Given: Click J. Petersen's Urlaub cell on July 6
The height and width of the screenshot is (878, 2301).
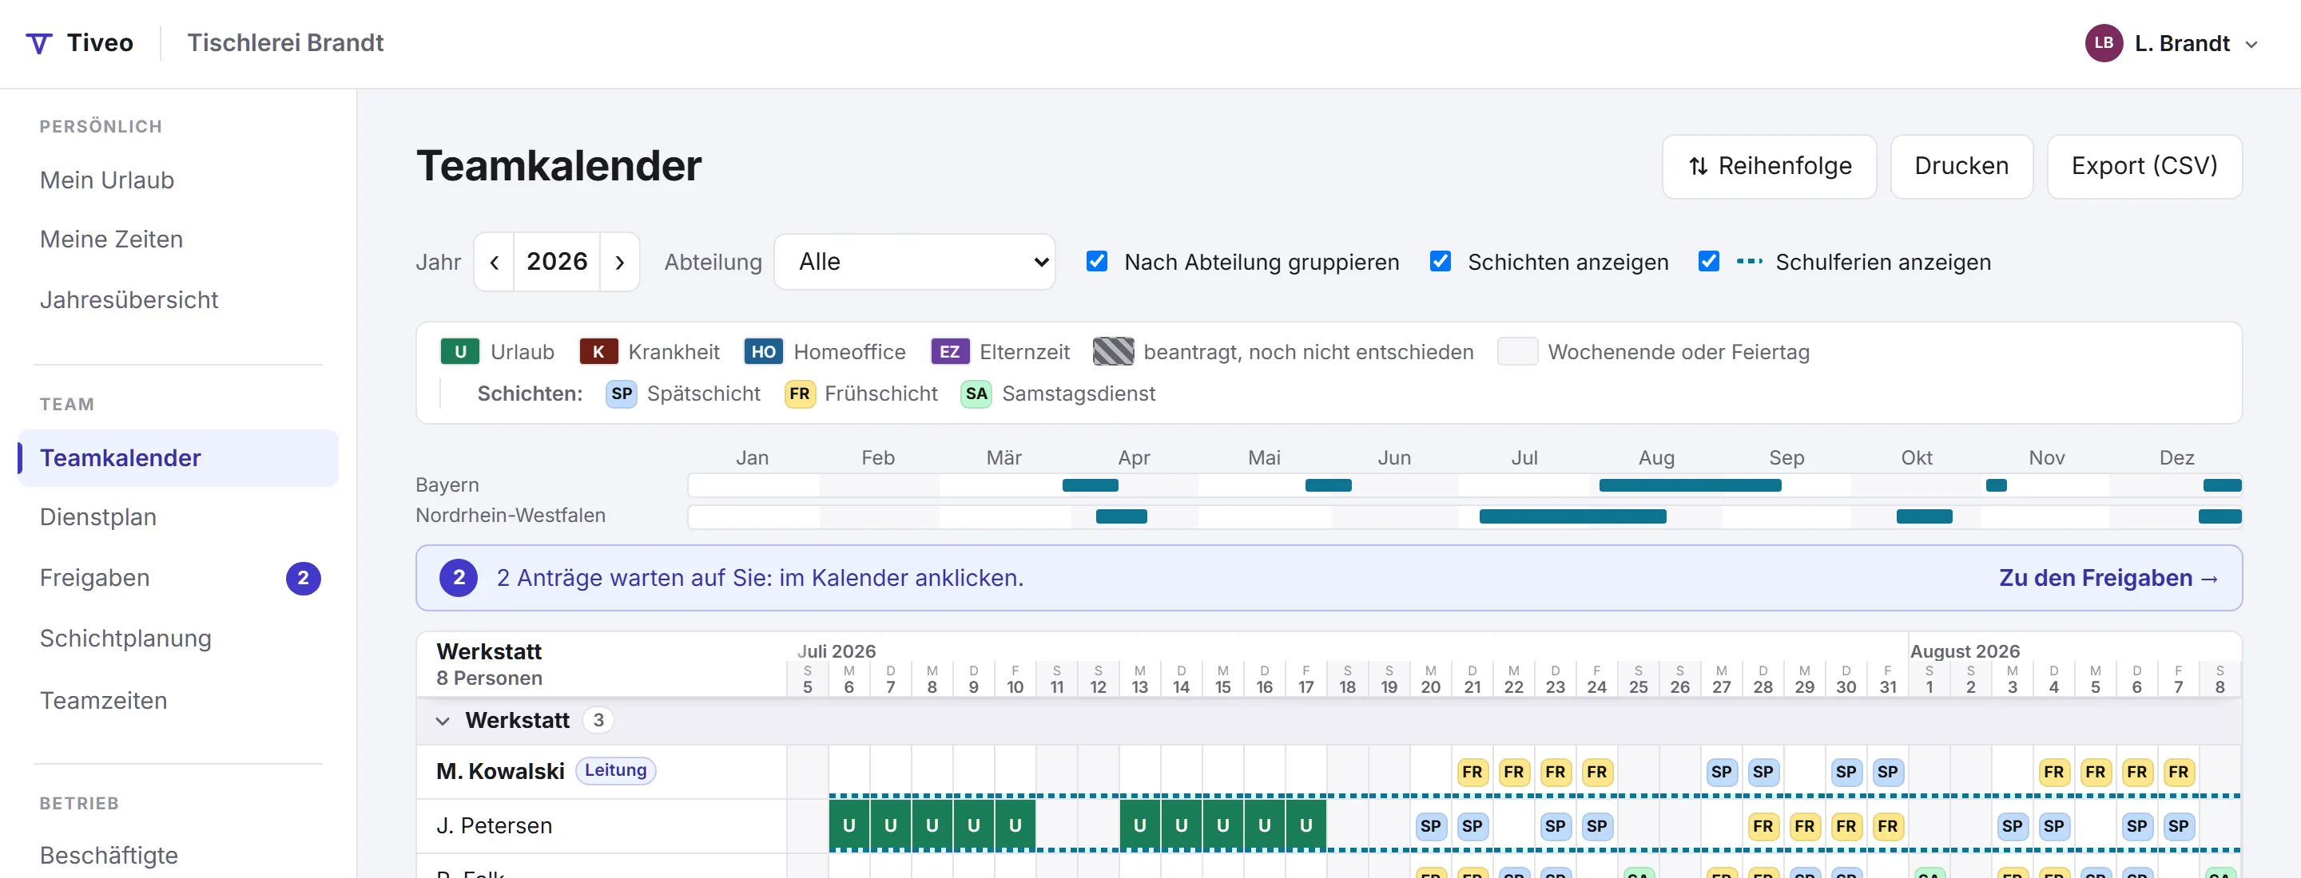Looking at the screenshot, I should 849,825.
